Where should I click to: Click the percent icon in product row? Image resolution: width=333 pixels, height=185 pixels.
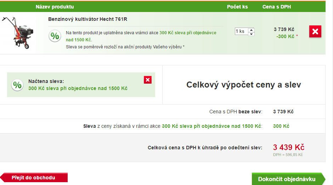[x=54, y=36]
